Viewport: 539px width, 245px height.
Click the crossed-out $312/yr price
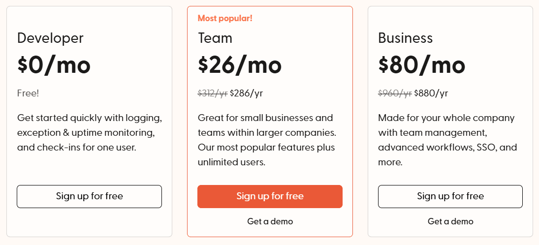point(213,93)
